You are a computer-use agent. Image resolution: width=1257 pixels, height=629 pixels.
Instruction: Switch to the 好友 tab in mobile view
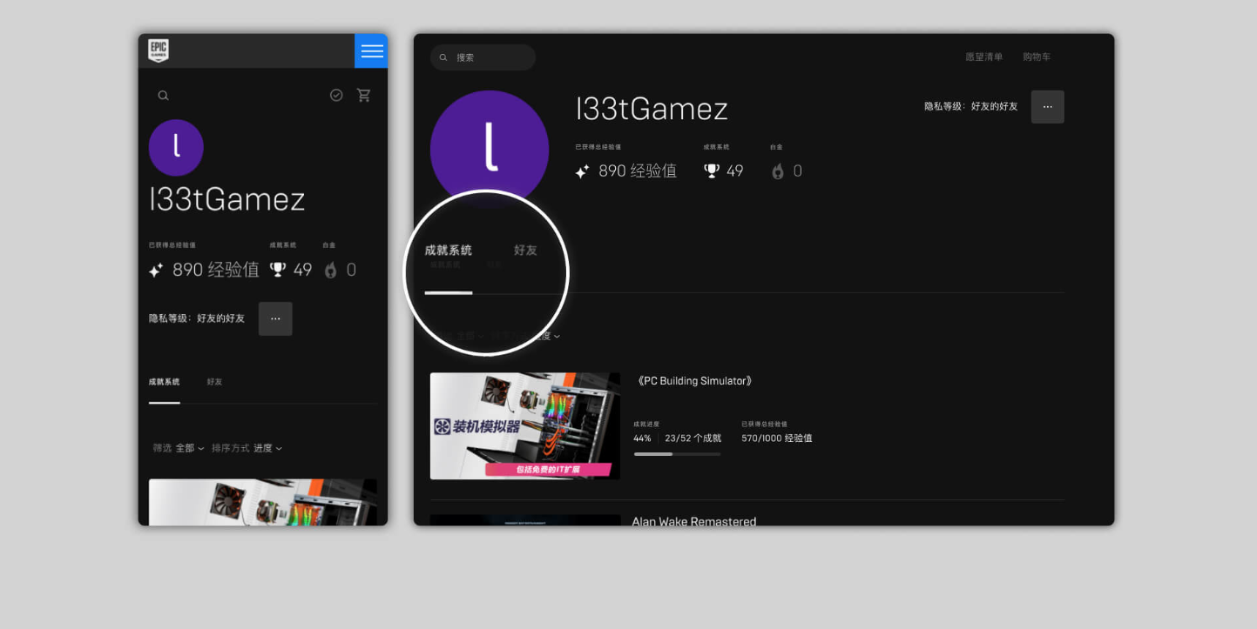(x=214, y=382)
